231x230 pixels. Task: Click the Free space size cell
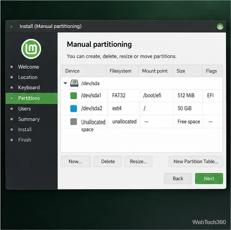(189, 122)
